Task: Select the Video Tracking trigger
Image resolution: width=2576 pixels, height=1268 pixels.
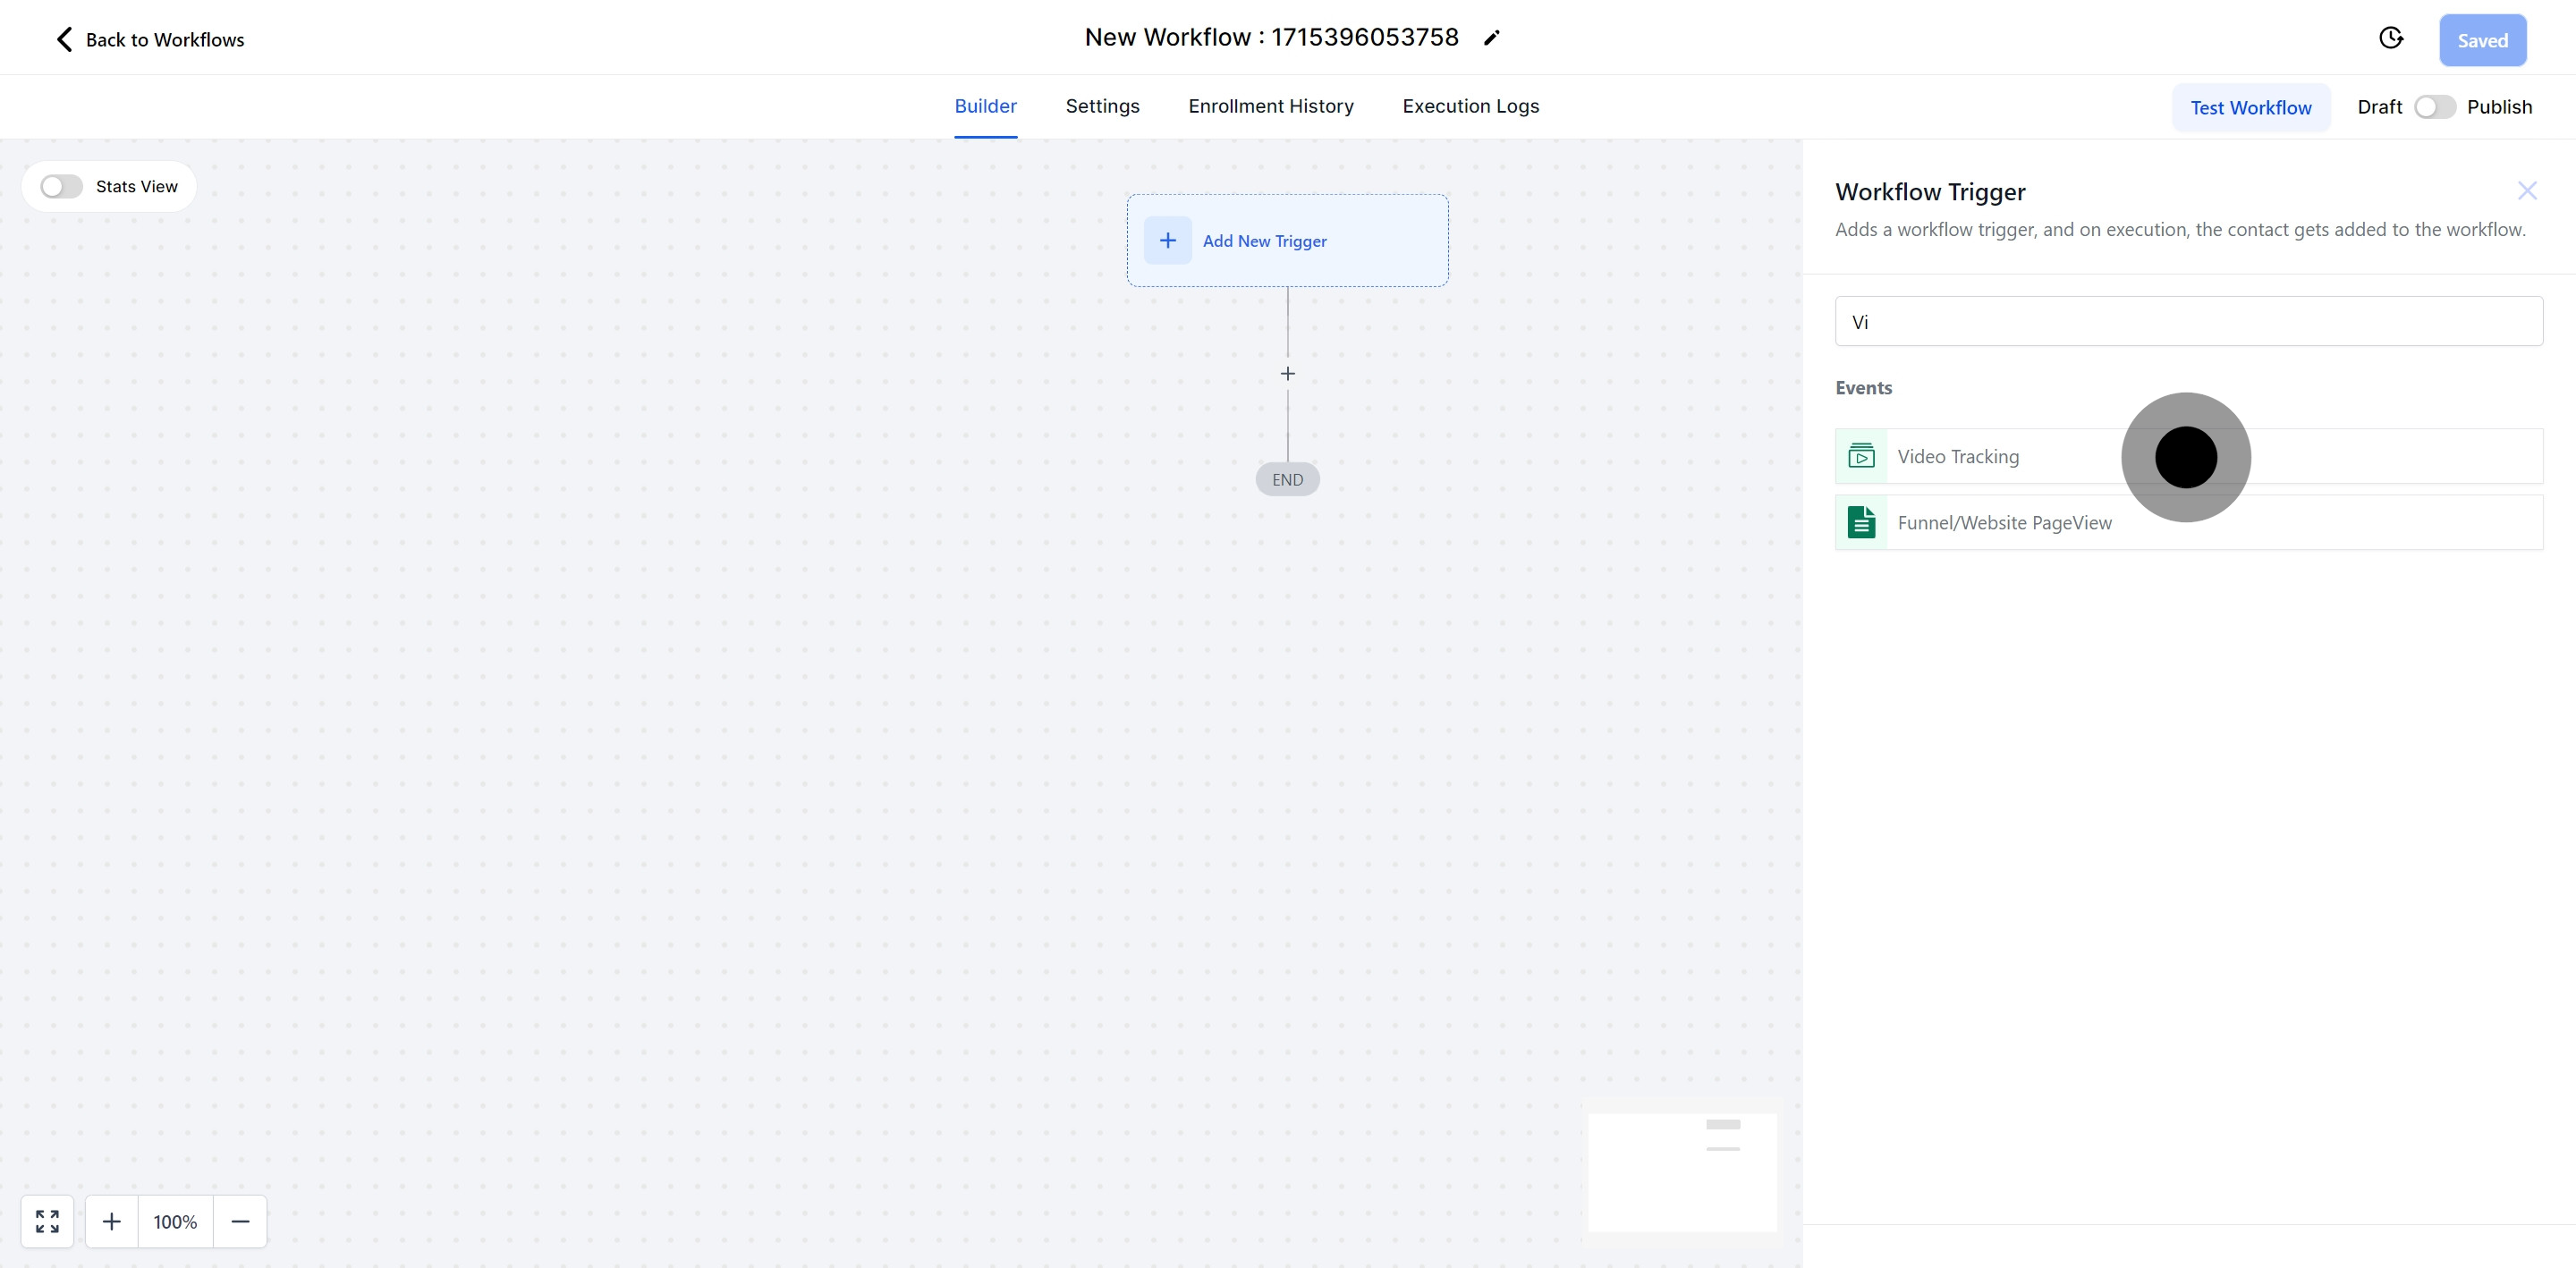Action: pyautogui.click(x=2188, y=456)
